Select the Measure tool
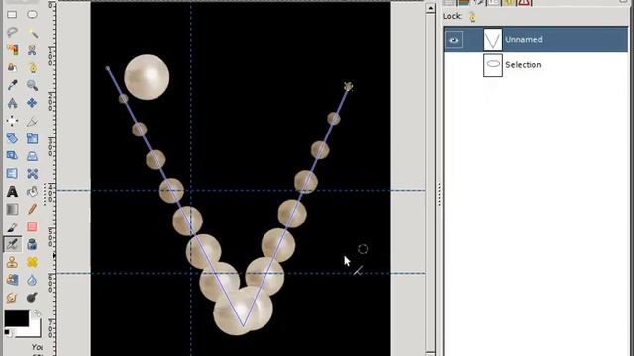Image resolution: width=634 pixels, height=356 pixels. tap(12, 103)
